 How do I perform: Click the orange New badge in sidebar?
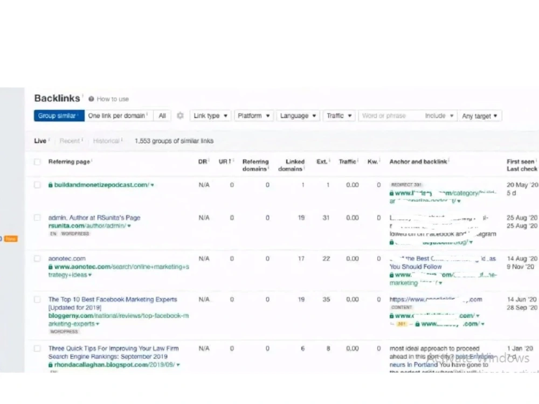coord(11,239)
